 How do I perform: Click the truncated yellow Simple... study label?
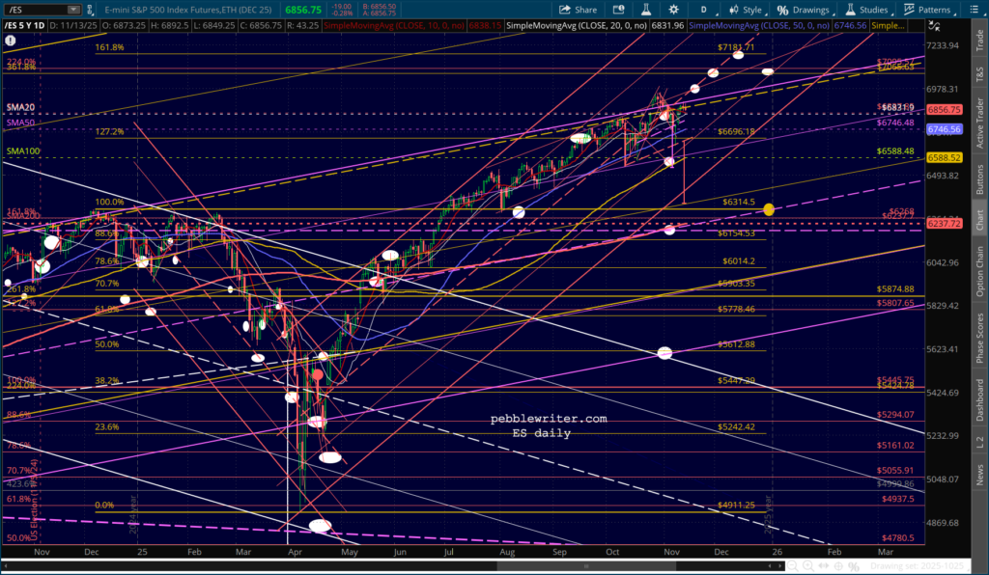pos(888,26)
